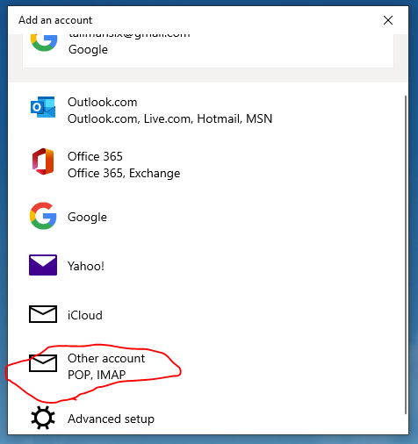Viewport: 418px width, 444px height.
Task: Click the 'Google' label in the account list
Action: pos(87,217)
